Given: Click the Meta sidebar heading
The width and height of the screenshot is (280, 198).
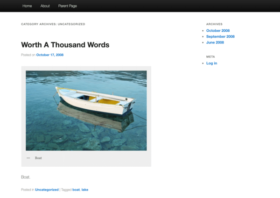Looking at the screenshot, I should 210,57.
